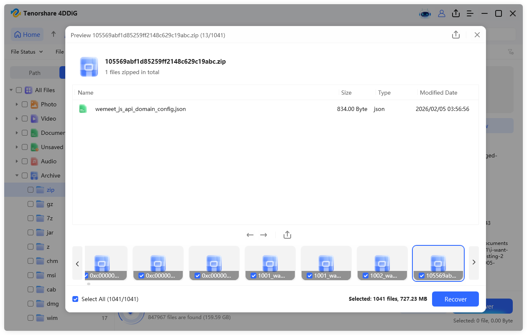Go to previous file with left arrow
This screenshot has height=335, width=527.
(x=250, y=235)
